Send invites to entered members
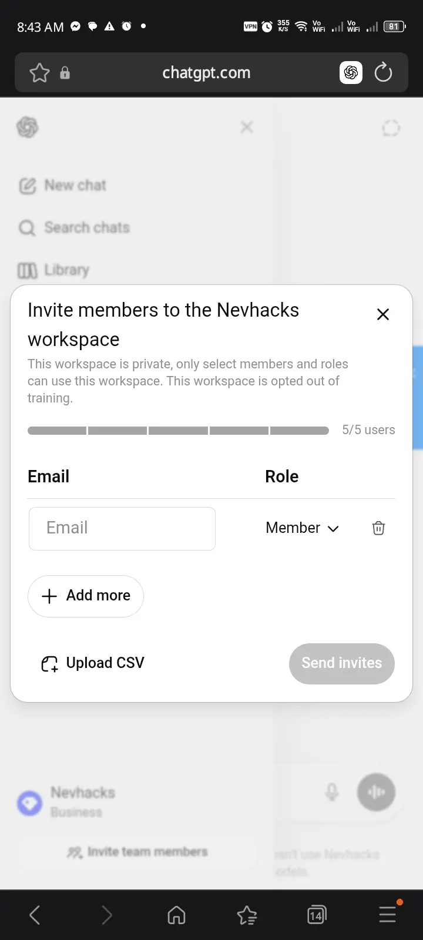This screenshot has width=423, height=940. coord(342,663)
